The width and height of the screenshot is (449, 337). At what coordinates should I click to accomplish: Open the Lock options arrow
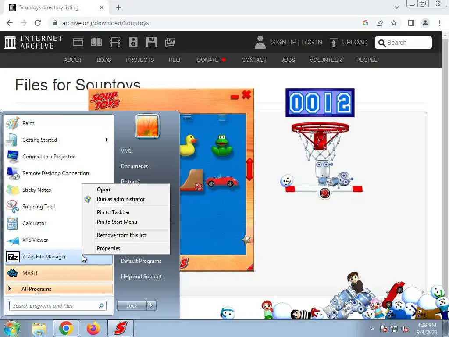151,306
